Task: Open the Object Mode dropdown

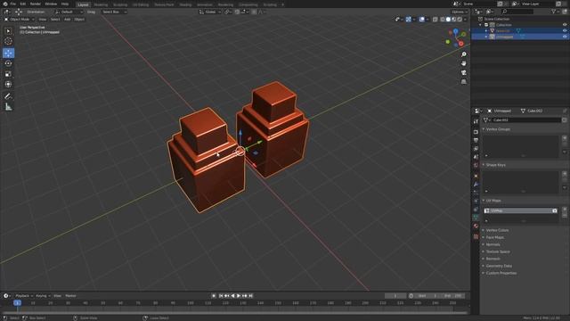Action: point(19,20)
